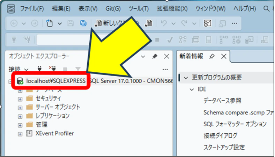Collapse the IDE section chevron

click(x=192, y=89)
